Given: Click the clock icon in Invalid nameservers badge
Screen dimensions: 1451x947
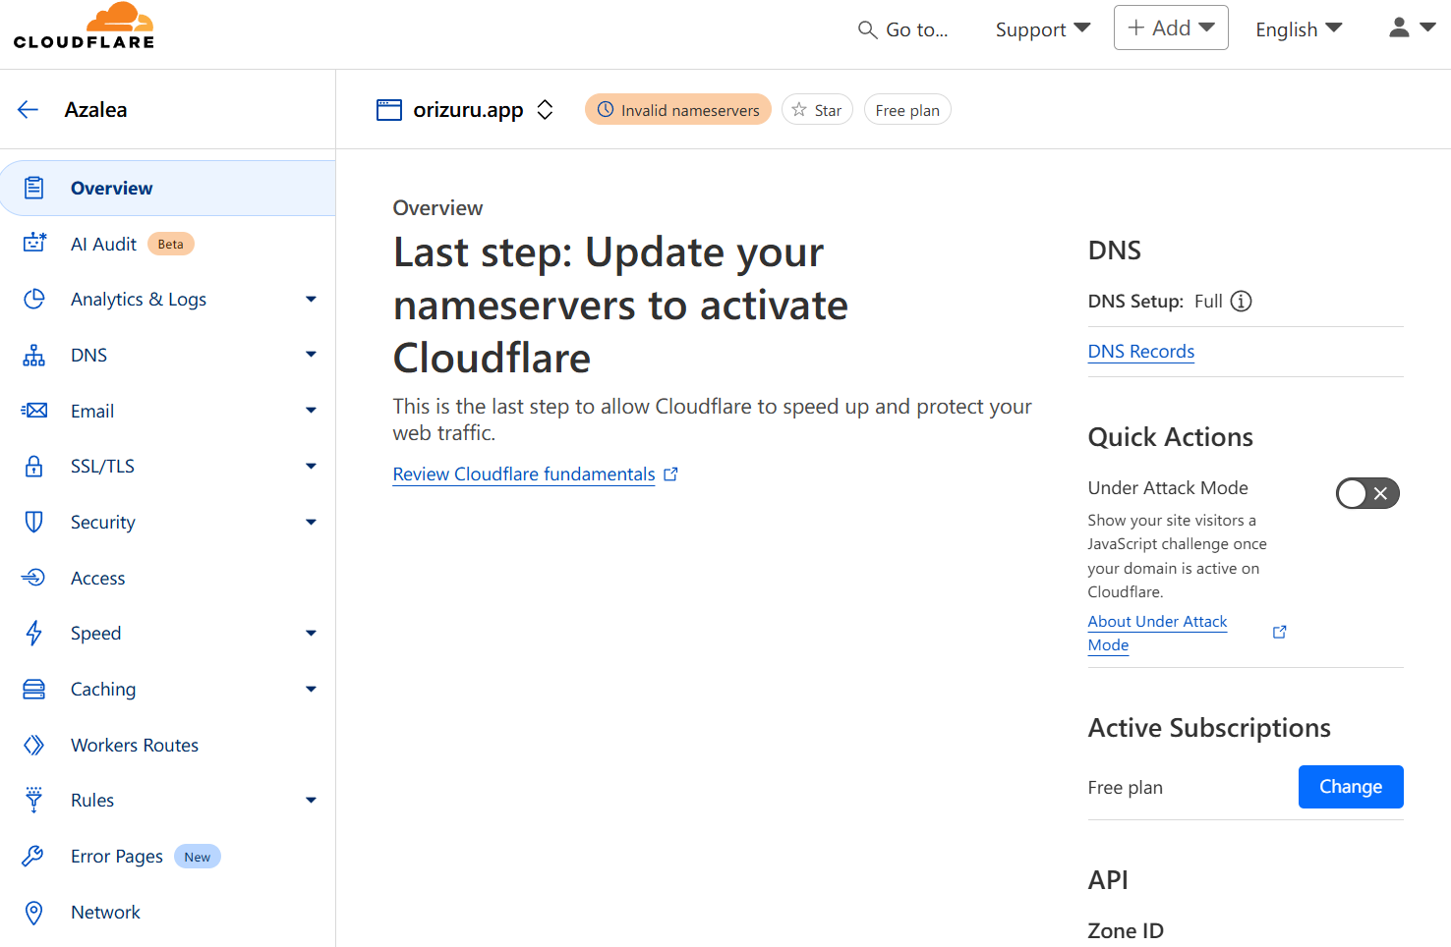Looking at the screenshot, I should [606, 110].
